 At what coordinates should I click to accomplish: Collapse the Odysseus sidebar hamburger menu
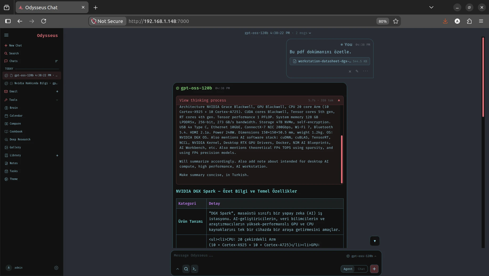pyautogui.click(x=6, y=35)
